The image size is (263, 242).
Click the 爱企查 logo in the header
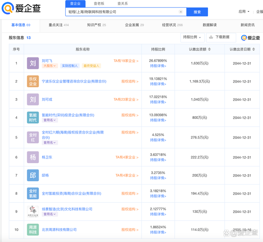click(x=21, y=9)
